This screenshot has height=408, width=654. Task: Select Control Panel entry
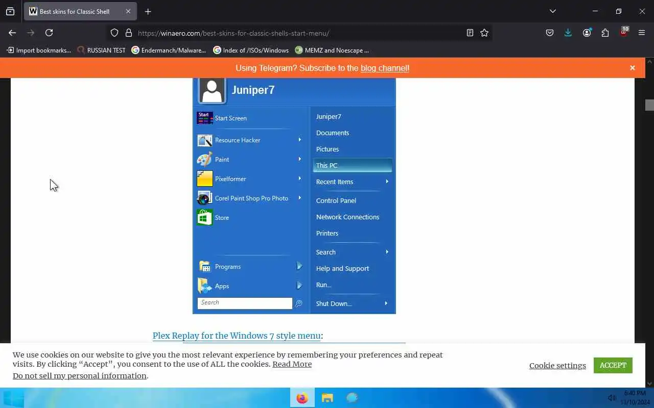[336, 200]
